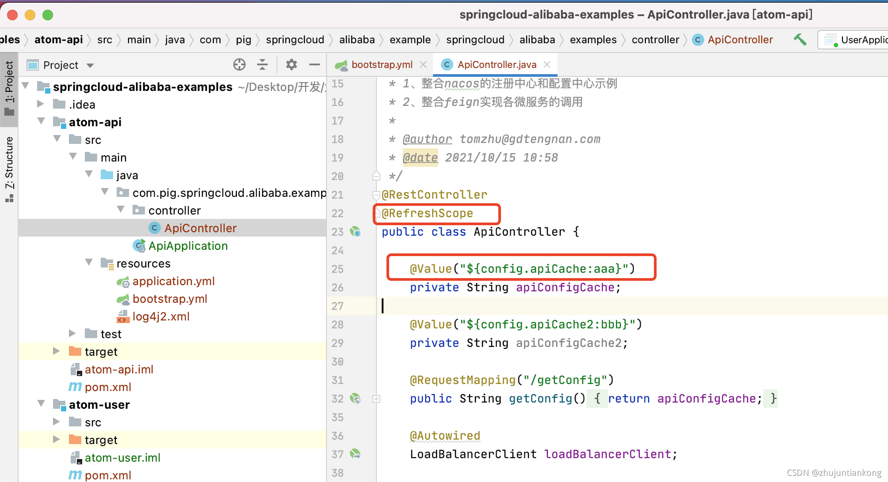Click line number 25 in the gutter
Viewport: 888px width, 482px height.
point(338,269)
